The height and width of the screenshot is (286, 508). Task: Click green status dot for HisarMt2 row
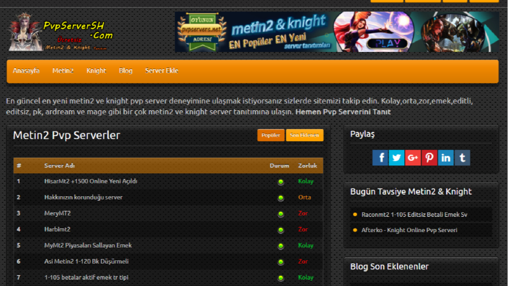pyautogui.click(x=281, y=182)
